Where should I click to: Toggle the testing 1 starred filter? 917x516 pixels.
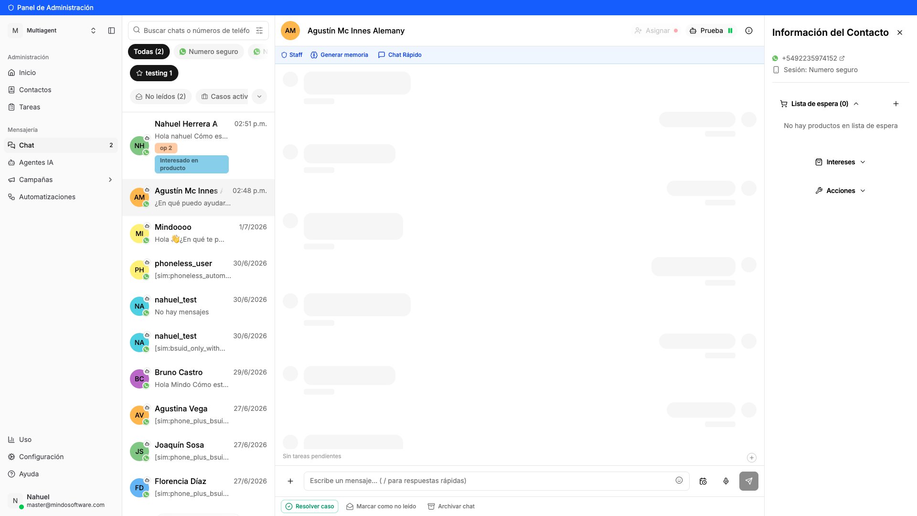tap(154, 73)
